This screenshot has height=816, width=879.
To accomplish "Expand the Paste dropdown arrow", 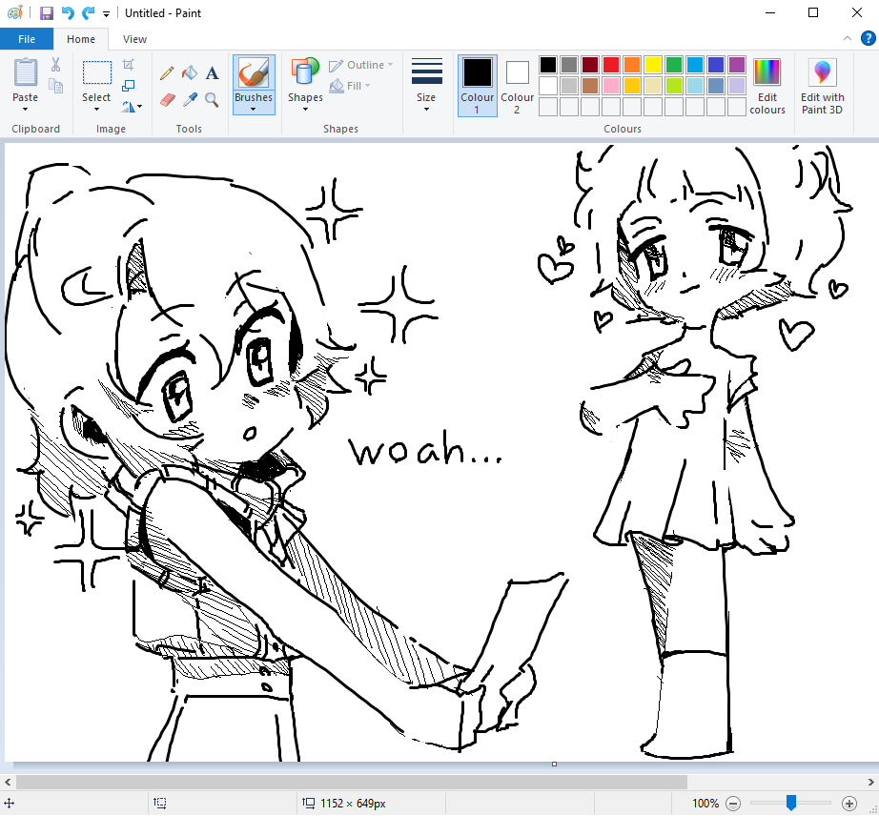I will [x=25, y=110].
